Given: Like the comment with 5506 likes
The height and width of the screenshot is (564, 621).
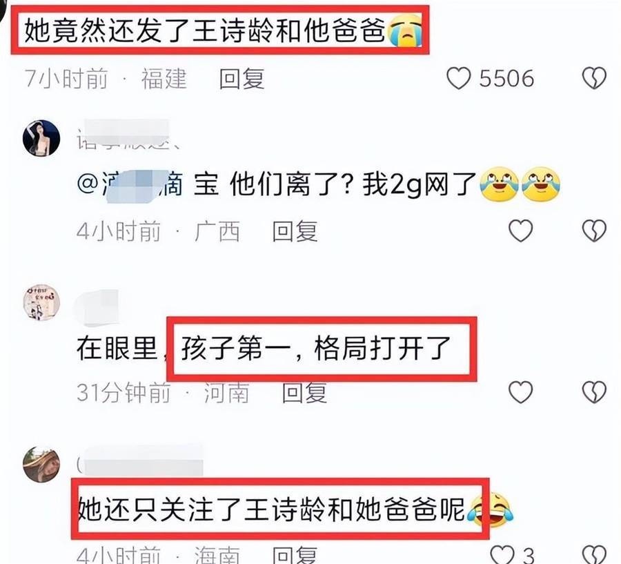Looking at the screenshot, I should (x=458, y=78).
